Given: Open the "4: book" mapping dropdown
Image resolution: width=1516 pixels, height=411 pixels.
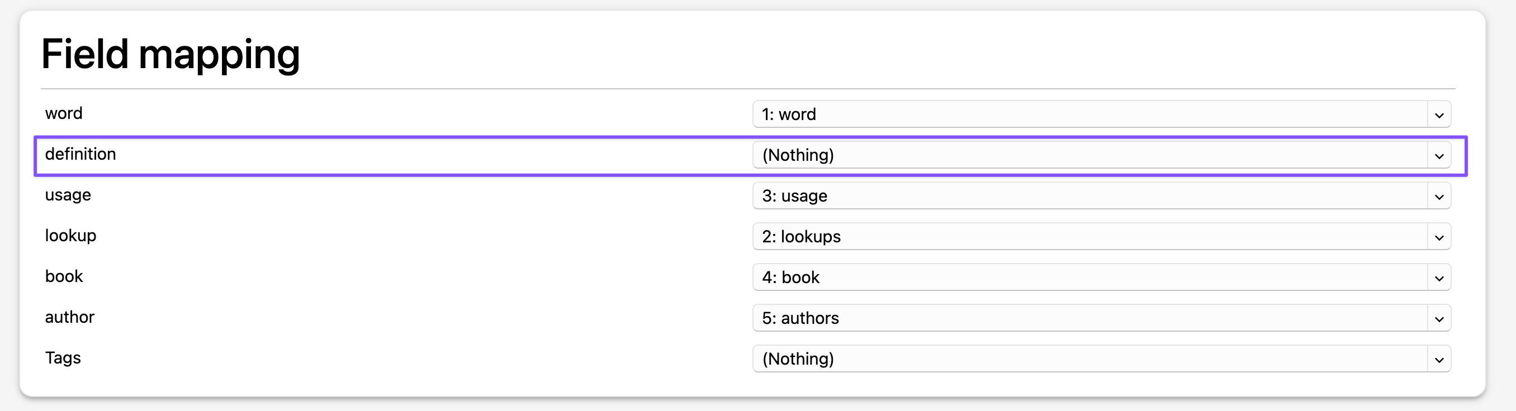Looking at the screenshot, I should (x=1089, y=277).
